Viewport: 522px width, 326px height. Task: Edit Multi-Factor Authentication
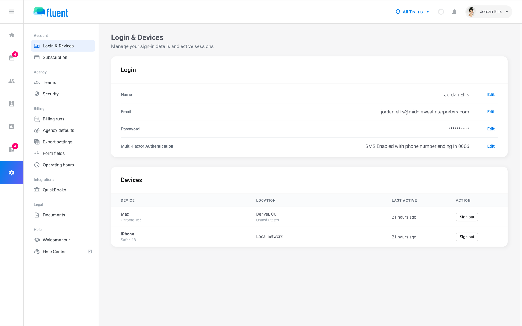point(491,146)
